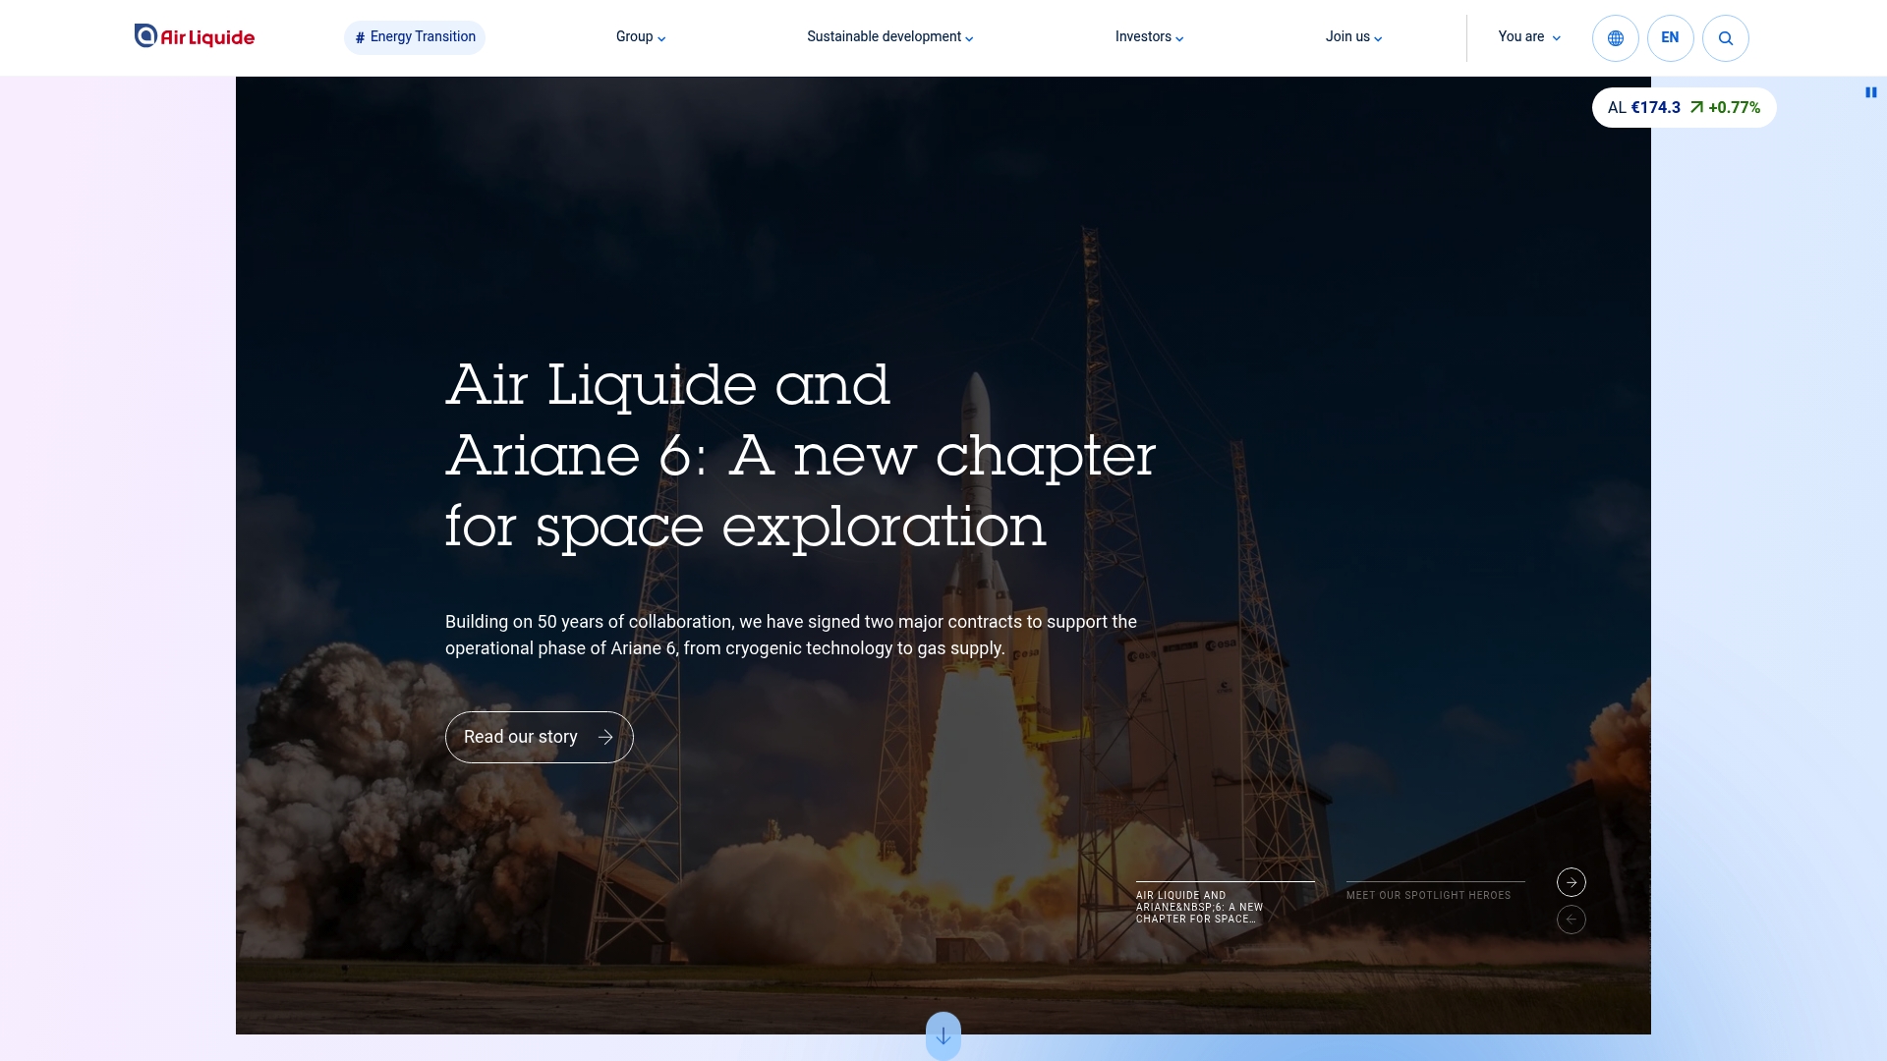Expand the Group menu
The image size is (1887, 1061).
click(x=641, y=37)
